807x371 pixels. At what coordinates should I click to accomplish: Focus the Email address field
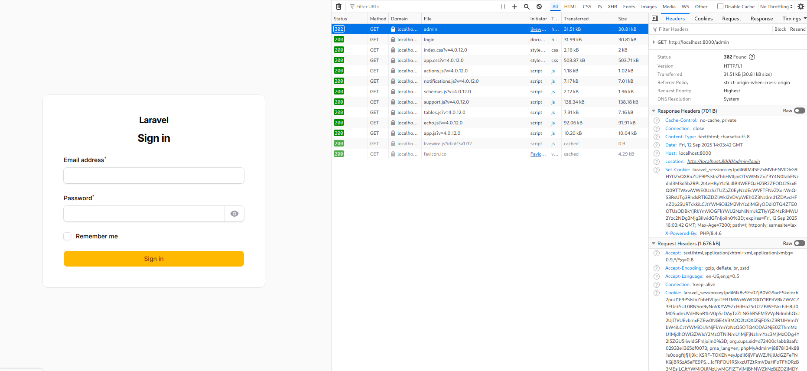click(154, 176)
